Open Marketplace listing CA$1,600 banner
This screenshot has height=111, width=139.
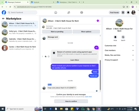click(71, 27)
